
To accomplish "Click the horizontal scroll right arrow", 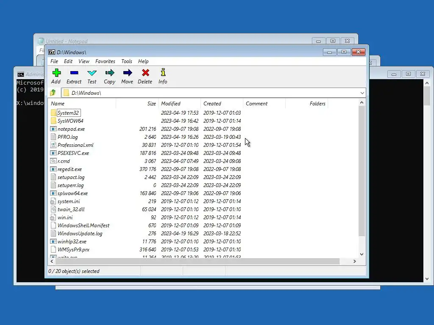I will pos(355,261).
